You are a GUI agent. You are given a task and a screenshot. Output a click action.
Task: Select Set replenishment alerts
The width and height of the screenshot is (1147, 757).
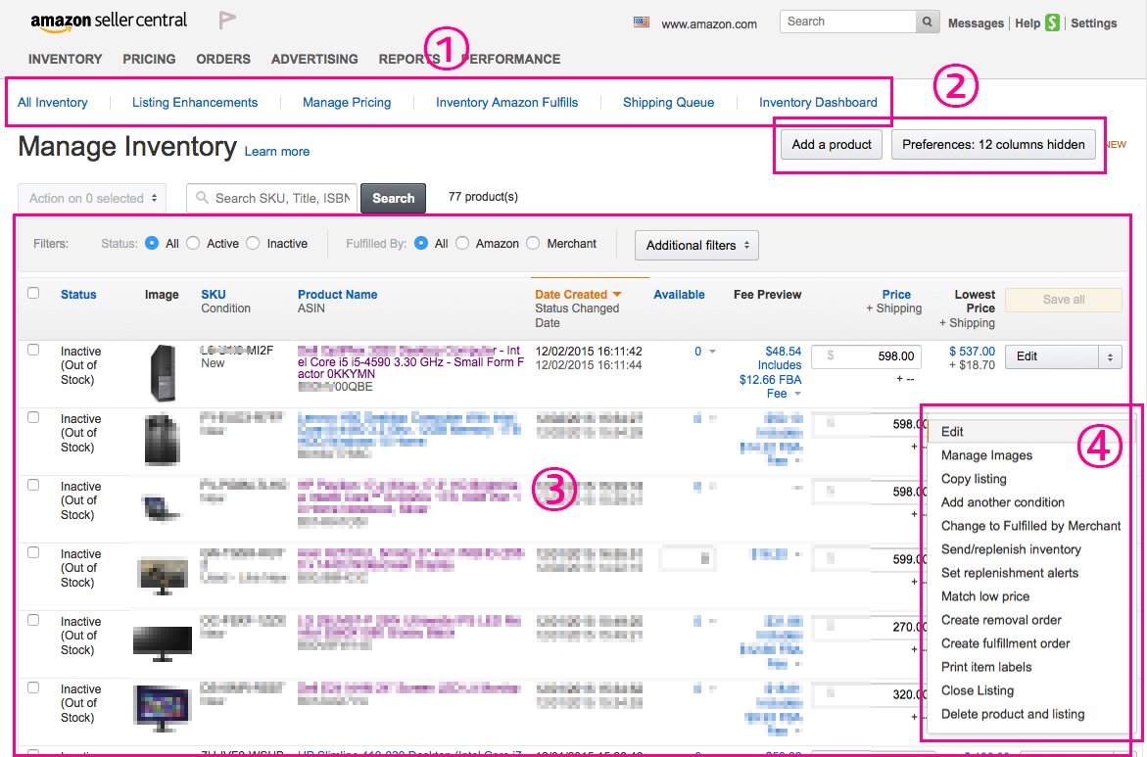(x=1010, y=573)
